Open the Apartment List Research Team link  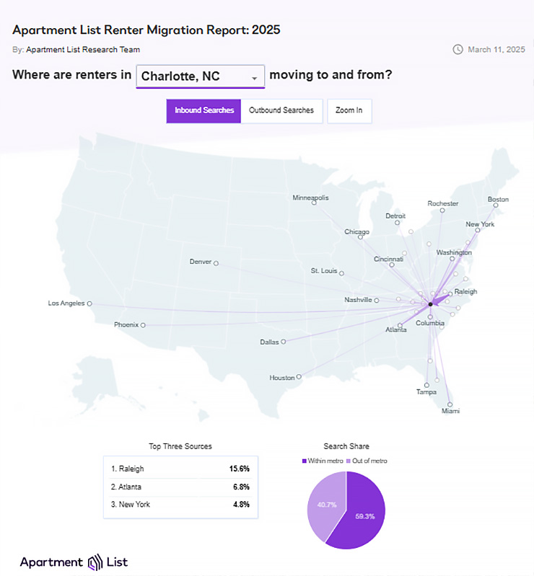83,50
